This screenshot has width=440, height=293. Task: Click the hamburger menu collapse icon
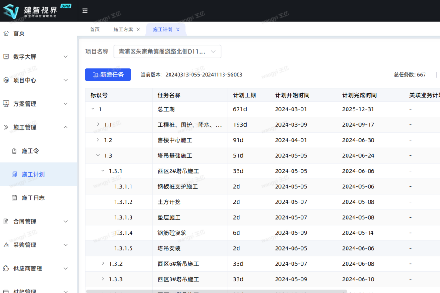coord(85,11)
